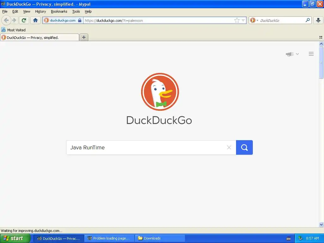
Task: Submit search with blue magnifier button
Action: (245, 147)
